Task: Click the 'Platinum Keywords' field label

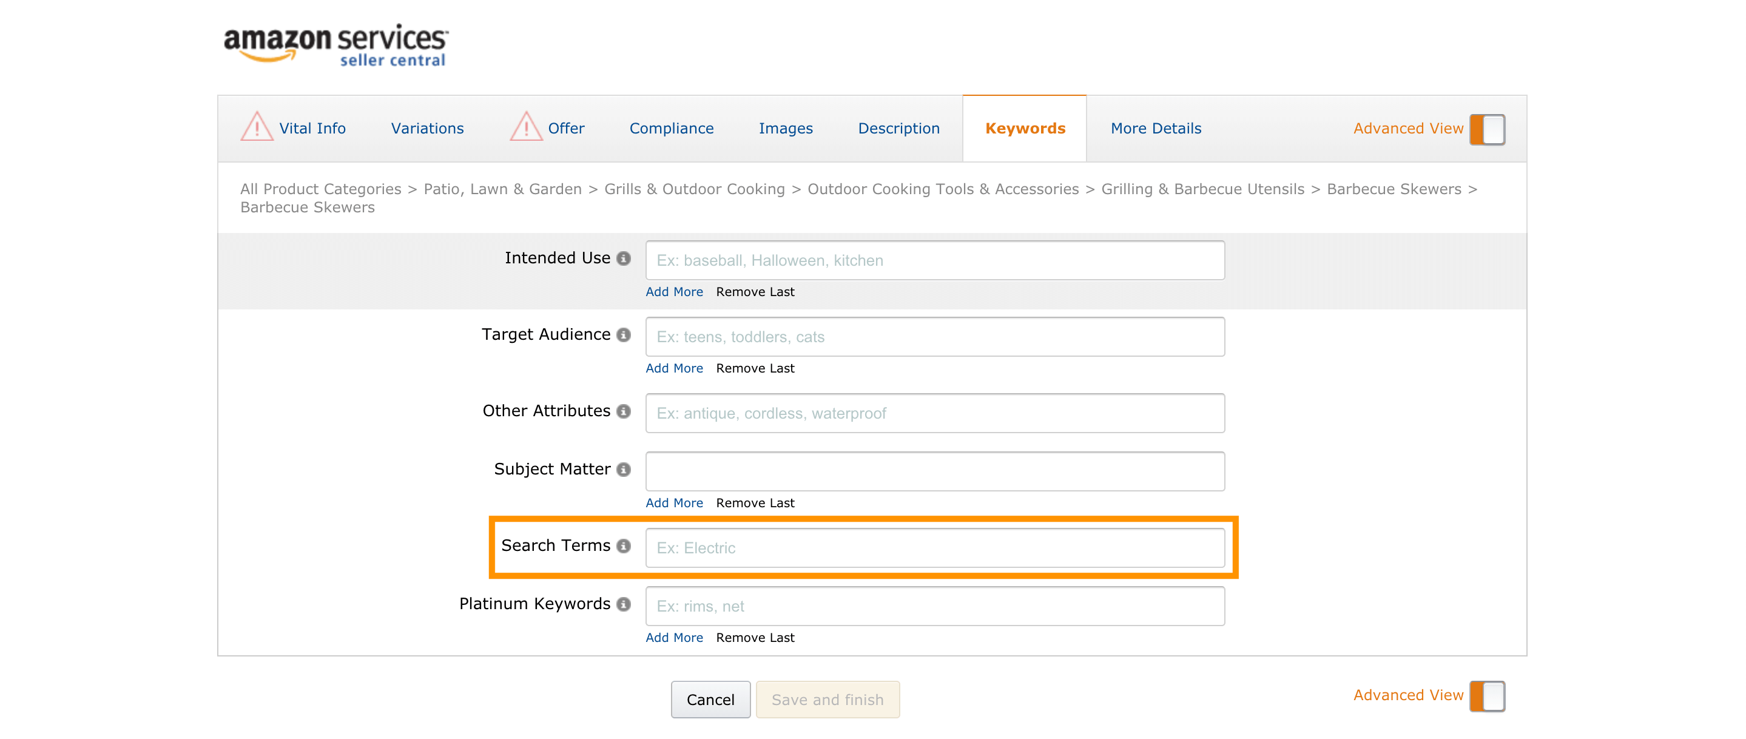Action: tap(534, 604)
